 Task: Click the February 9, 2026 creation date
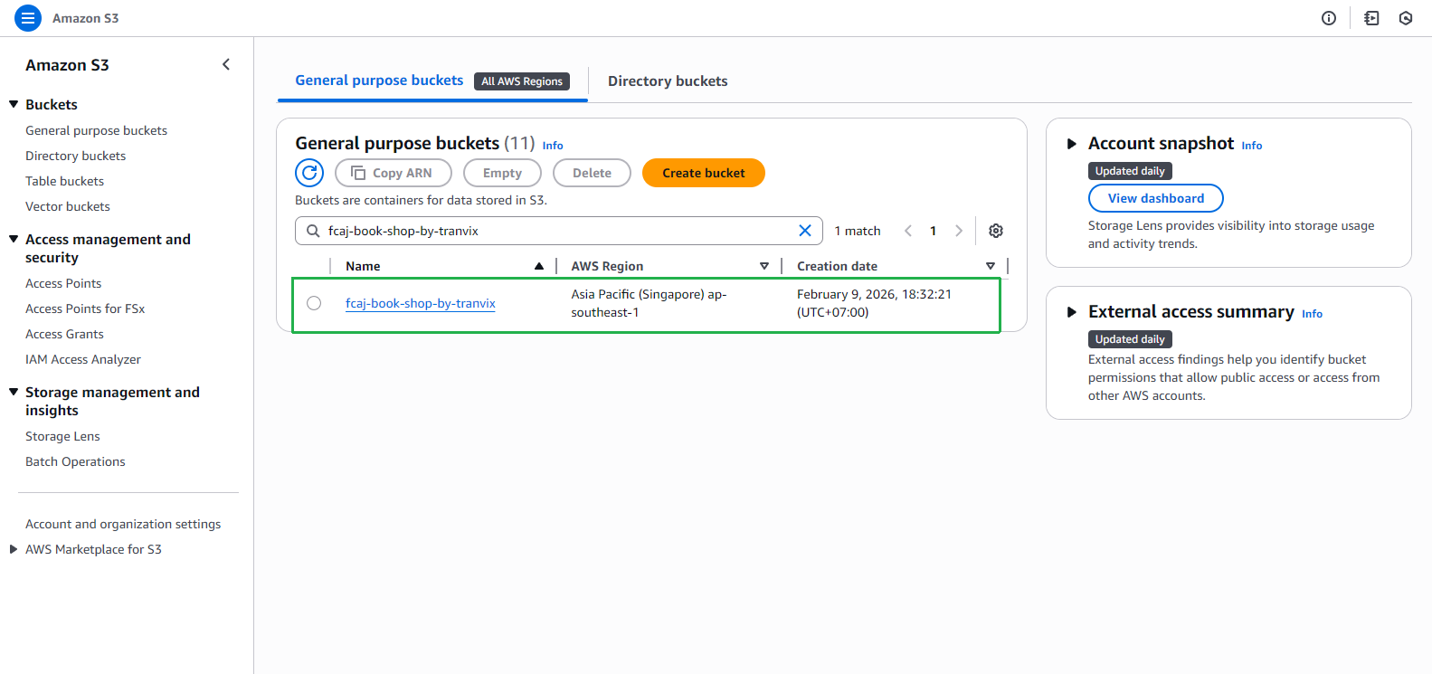(874, 303)
